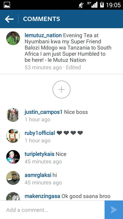Send comment with paper plane button

pyautogui.click(x=114, y=210)
